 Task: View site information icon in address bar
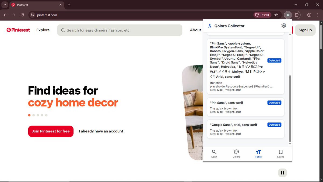pyautogui.click(x=32, y=15)
